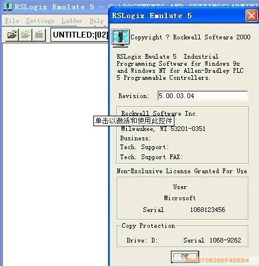The width and height of the screenshot is (259, 266).
Task: Open the Help menu
Action: click(96, 21)
